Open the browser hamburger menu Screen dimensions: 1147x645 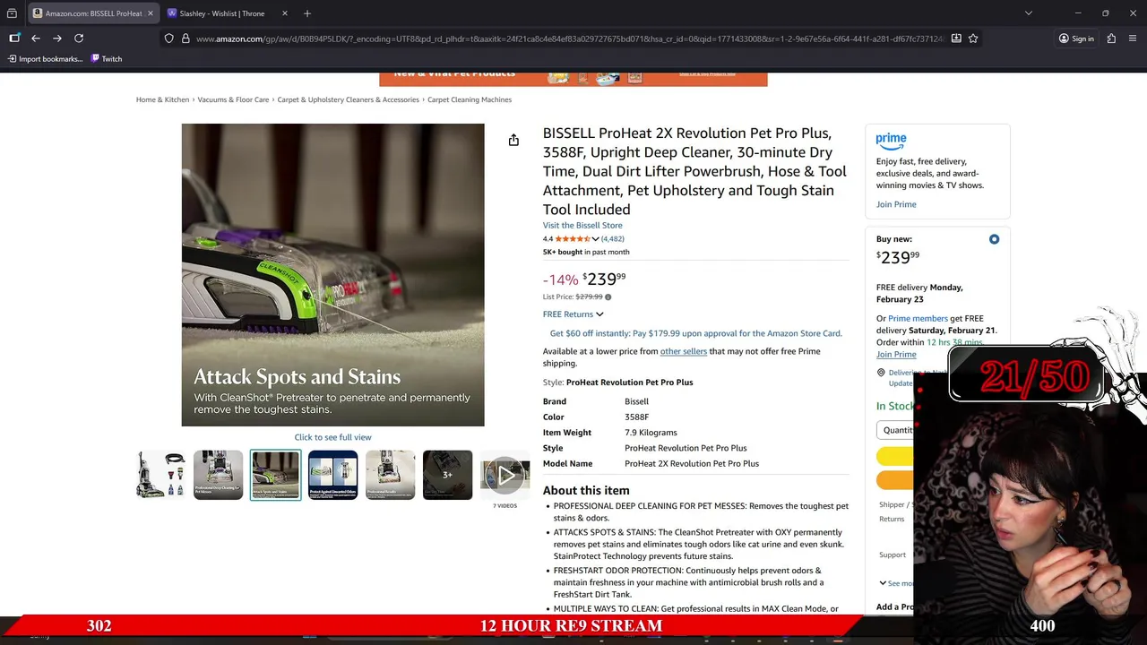[1133, 39]
